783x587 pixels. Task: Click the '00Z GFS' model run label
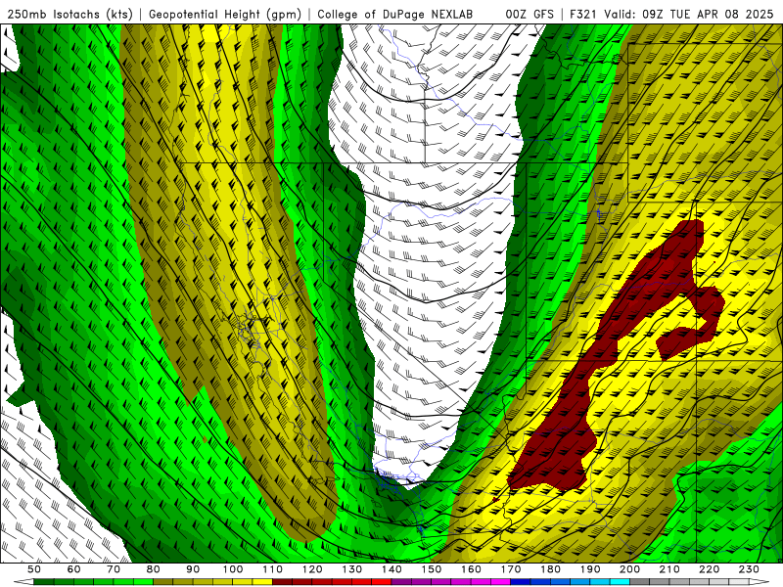tap(530, 15)
